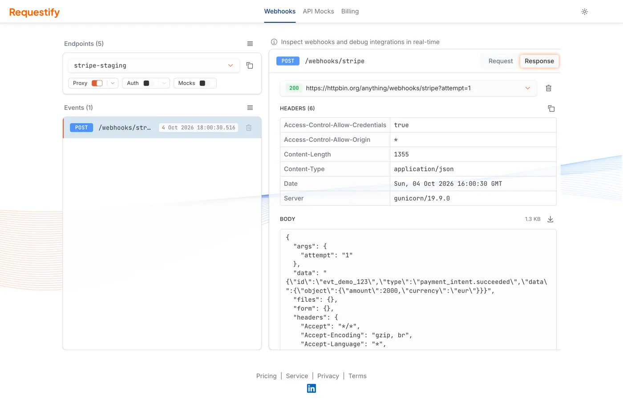Expand the 200 httpbin response URL dropdown

pyautogui.click(x=528, y=88)
